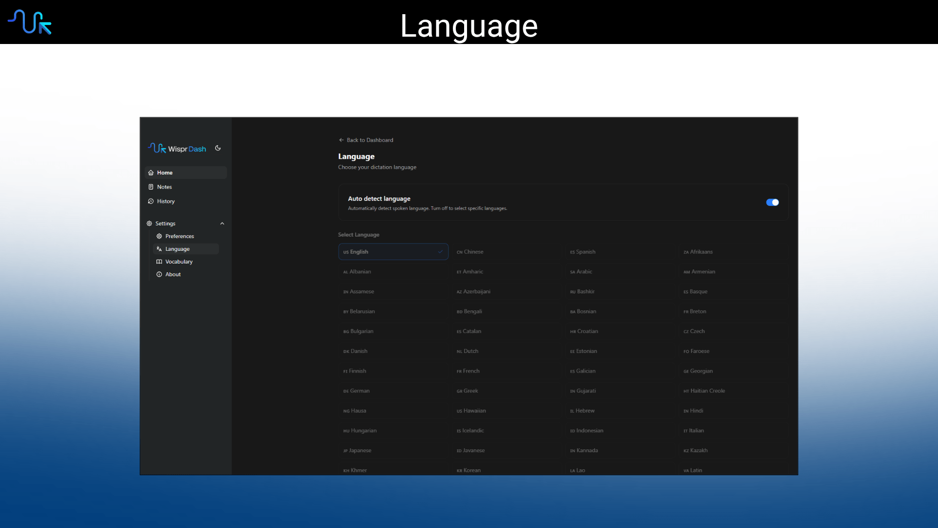The width and height of the screenshot is (938, 528).
Task: Click the Language translate icon
Action: tap(159, 249)
